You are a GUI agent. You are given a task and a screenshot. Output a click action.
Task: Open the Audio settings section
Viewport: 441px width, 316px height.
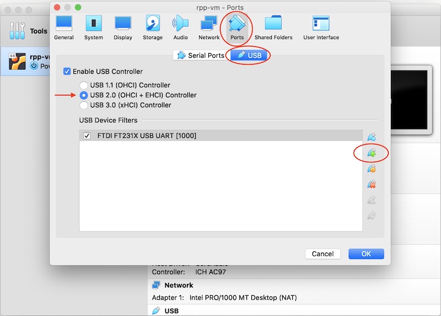click(x=180, y=28)
